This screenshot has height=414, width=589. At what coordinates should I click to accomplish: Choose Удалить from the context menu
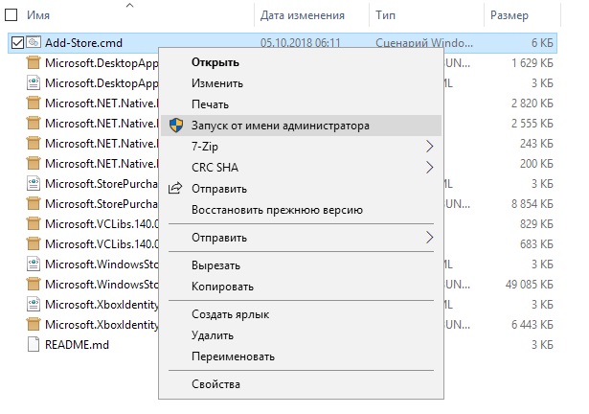pyautogui.click(x=301, y=335)
